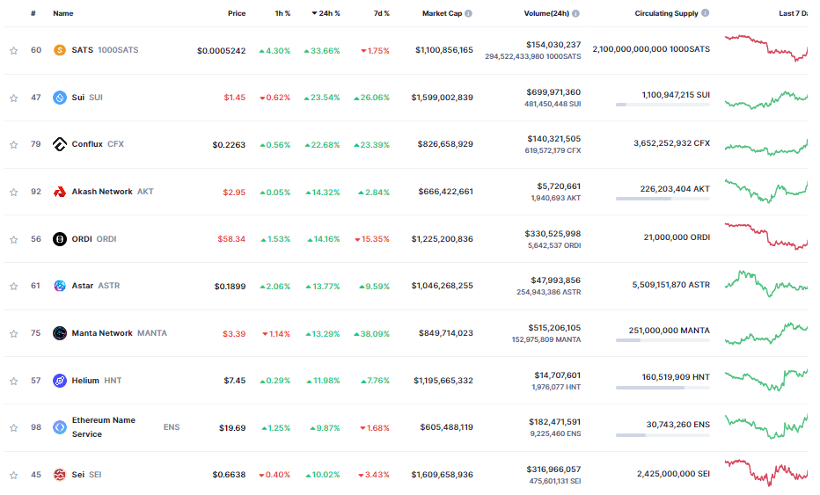Click Sui circulating supply progress bar

[663, 105]
